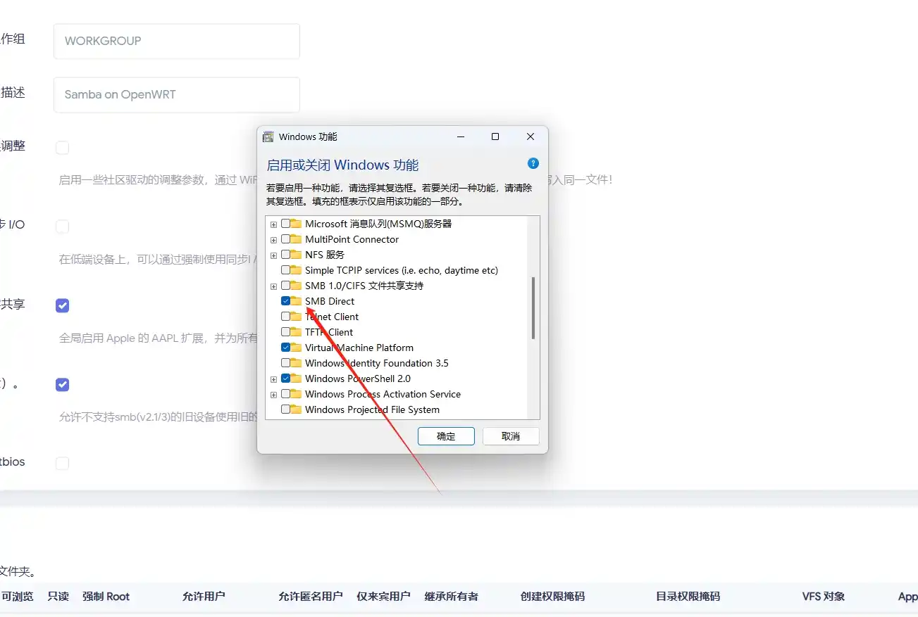Screen dimensions: 918x617
Task: Click the WORKGROUP input field on Samba page
Action: click(177, 41)
